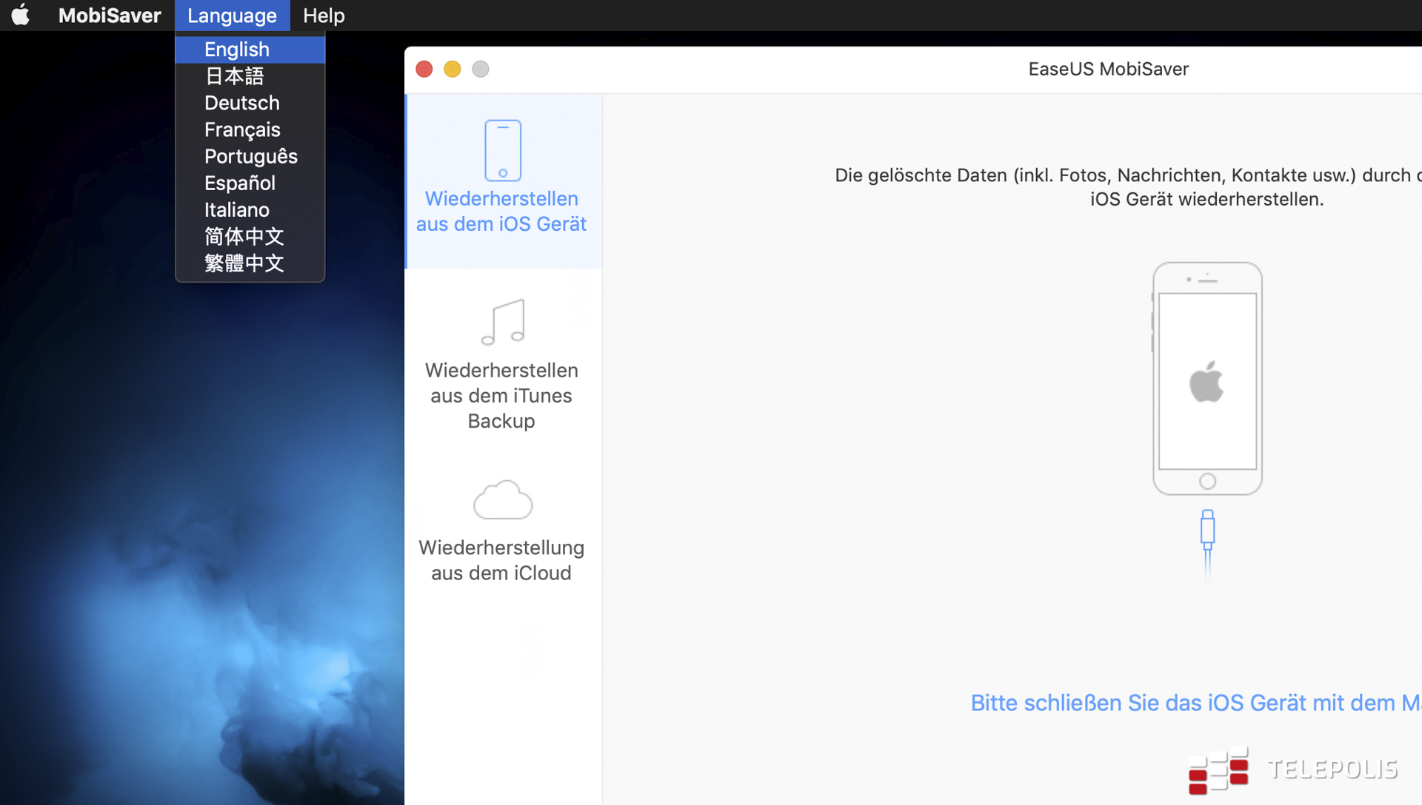Image resolution: width=1422 pixels, height=805 pixels.
Task: Collapse the Language dropdown in menu bar
Action: (x=232, y=16)
